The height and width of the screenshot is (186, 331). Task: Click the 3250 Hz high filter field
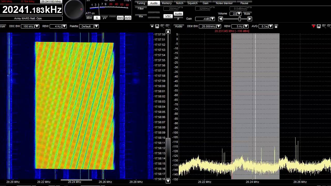[x=202, y=9]
